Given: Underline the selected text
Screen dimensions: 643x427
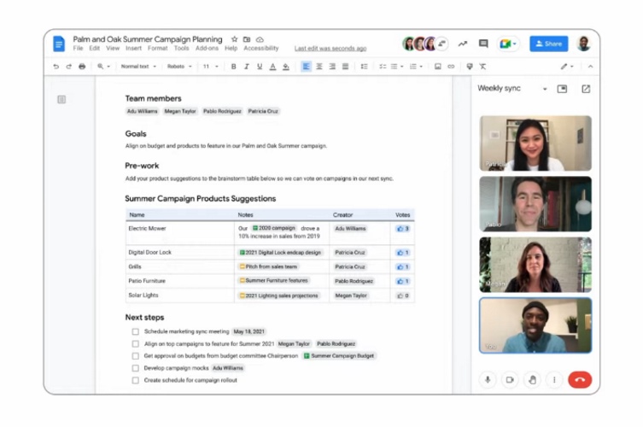Looking at the screenshot, I should point(260,67).
